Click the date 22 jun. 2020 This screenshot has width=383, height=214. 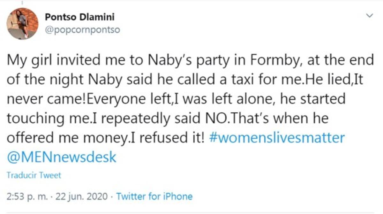(80, 196)
